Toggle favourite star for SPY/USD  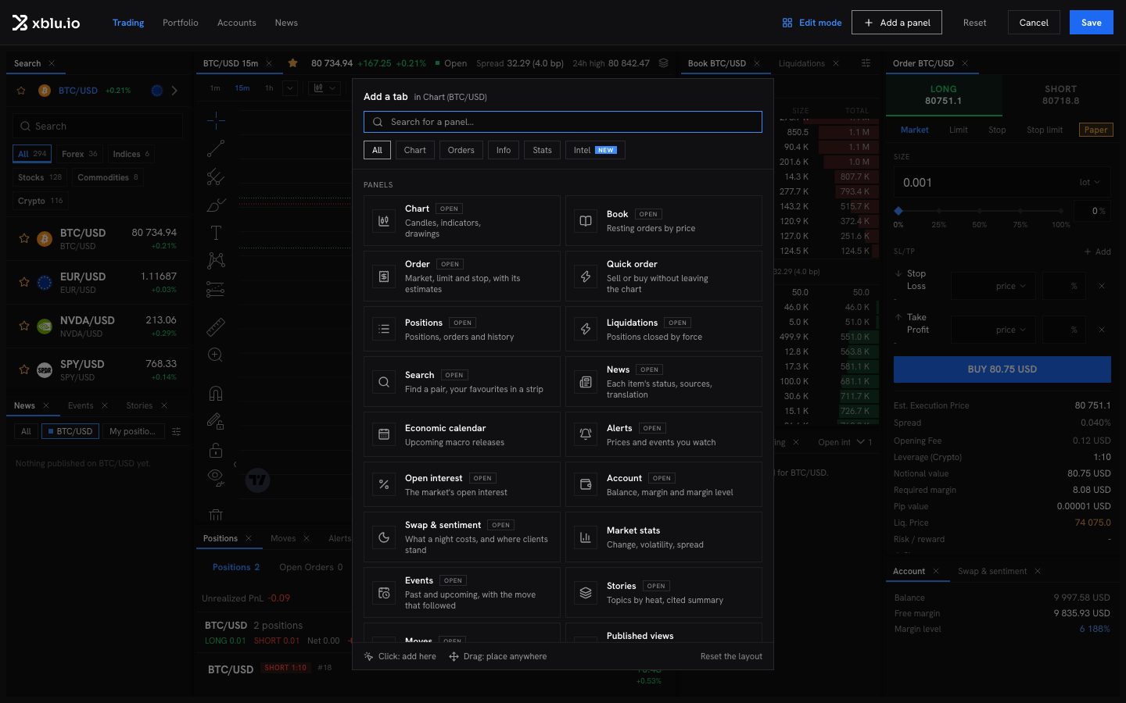(x=24, y=369)
